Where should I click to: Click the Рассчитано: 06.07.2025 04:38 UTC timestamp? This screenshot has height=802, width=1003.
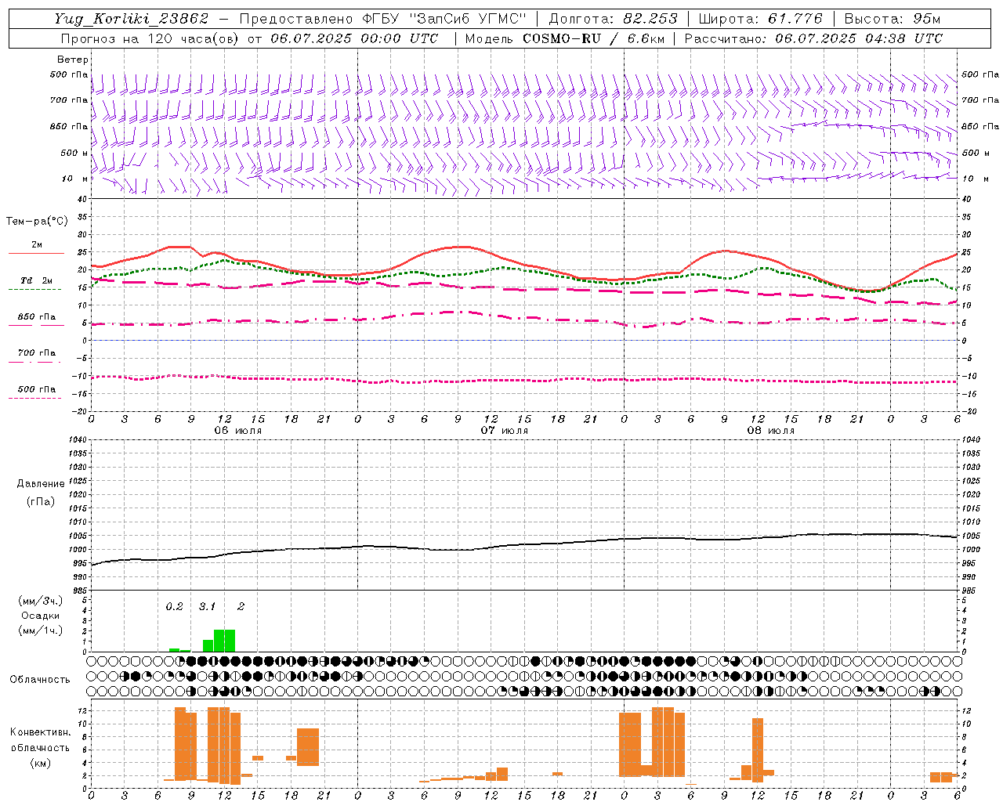point(814,38)
